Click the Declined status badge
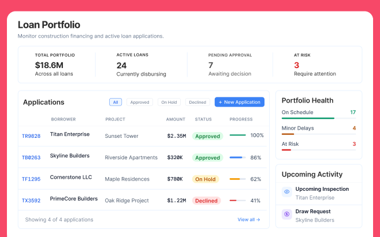380x237 pixels. (207, 201)
